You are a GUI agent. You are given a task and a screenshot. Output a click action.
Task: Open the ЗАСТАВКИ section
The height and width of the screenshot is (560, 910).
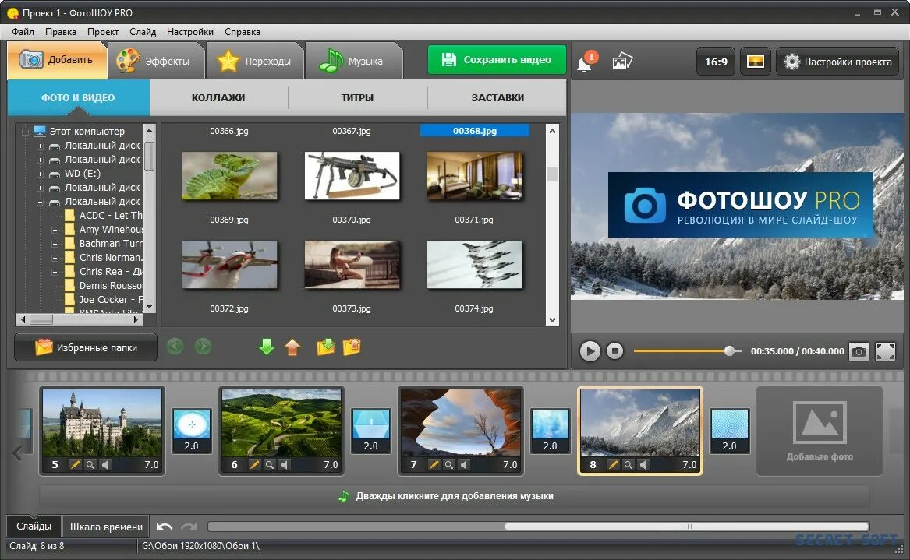coord(497,97)
